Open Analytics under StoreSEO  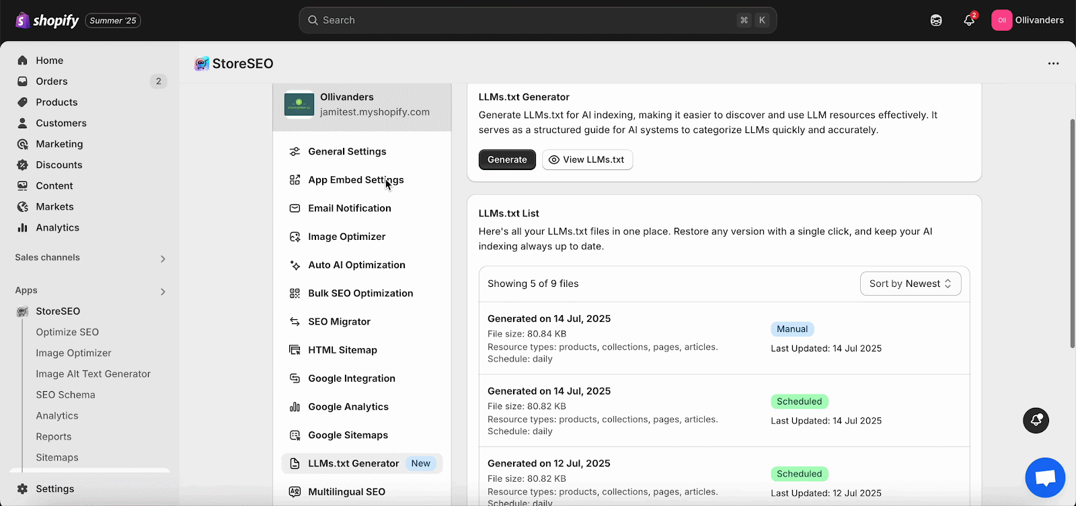(57, 415)
